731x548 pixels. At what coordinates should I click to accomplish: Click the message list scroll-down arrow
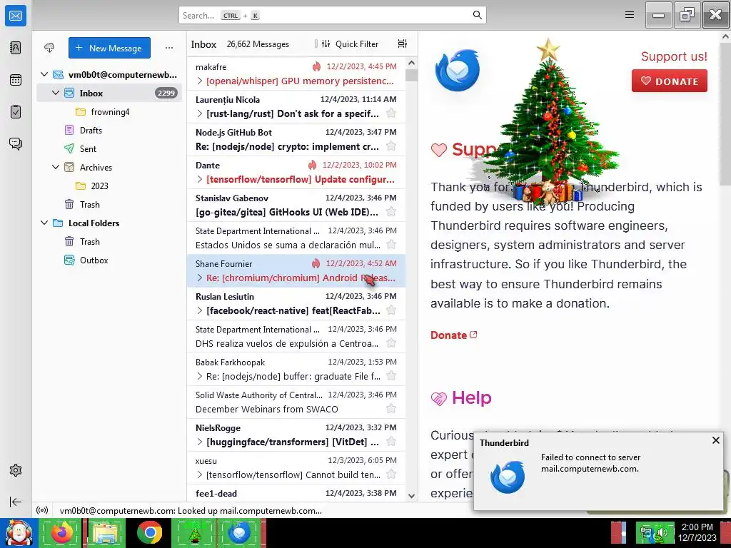click(411, 496)
